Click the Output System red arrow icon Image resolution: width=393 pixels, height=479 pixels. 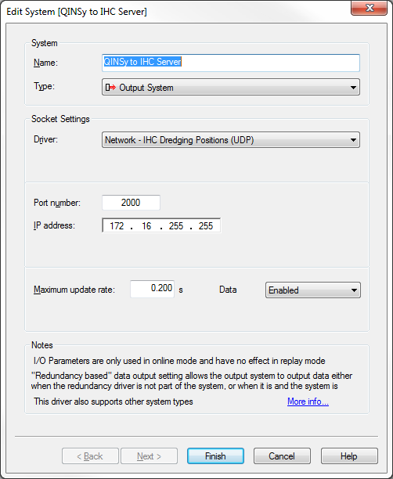click(110, 88)
